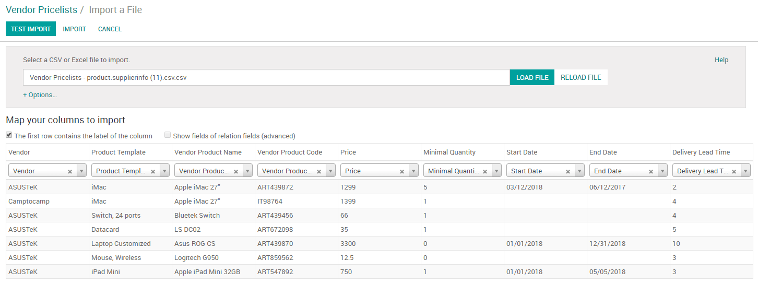Open the Help link
758x284 pixels.
coord(721,60)
